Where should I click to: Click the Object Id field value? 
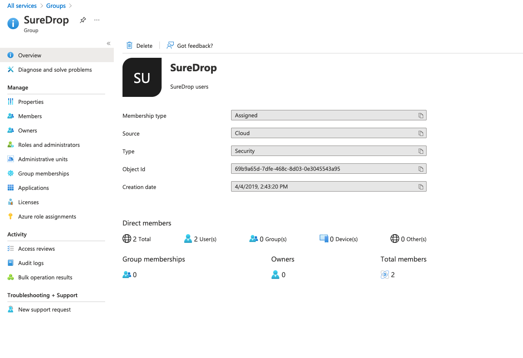pyautogui.click(x=329, y=169)
